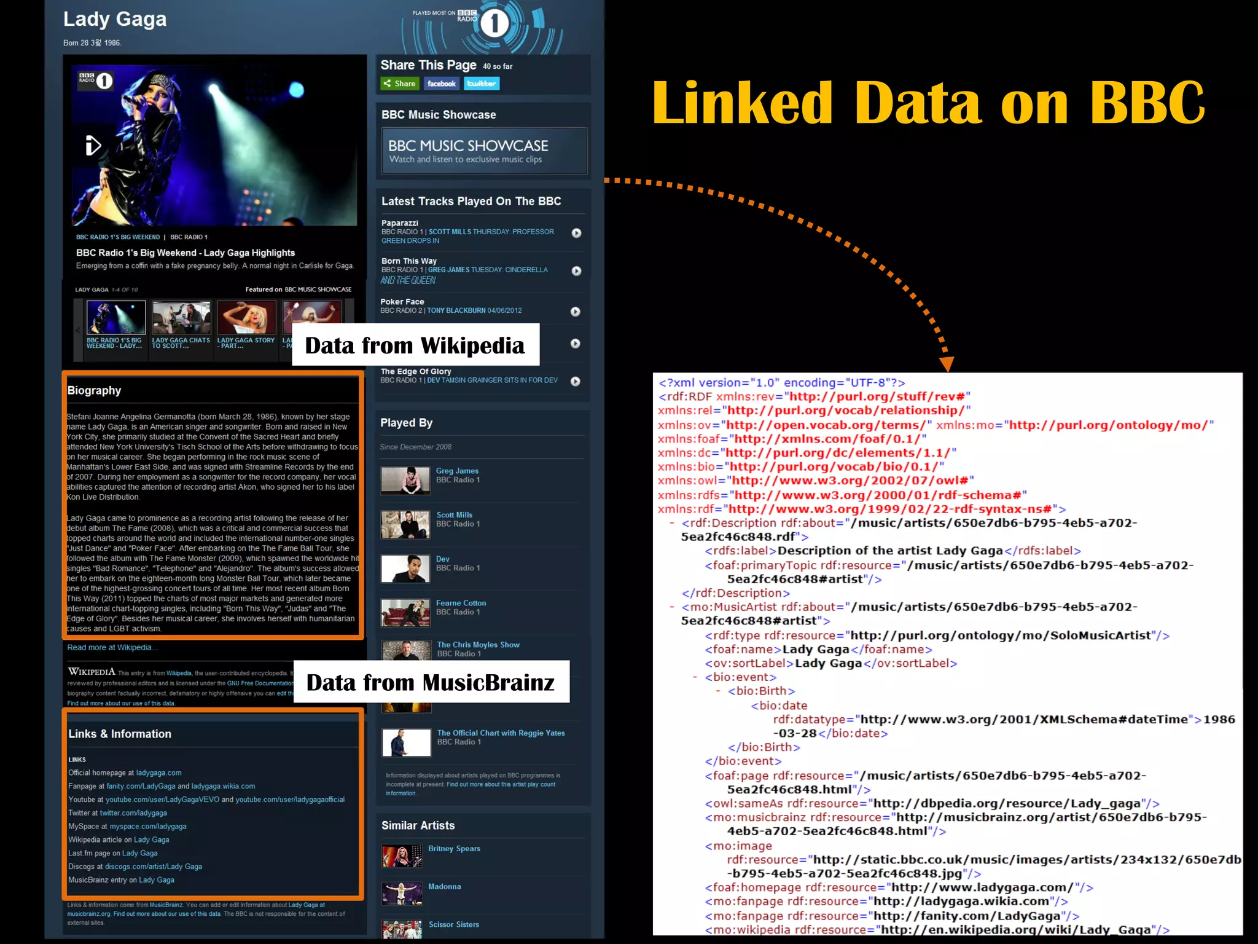Click Scott Mills photo thumbnail
1258x944 pixels.
coord(405,525)
